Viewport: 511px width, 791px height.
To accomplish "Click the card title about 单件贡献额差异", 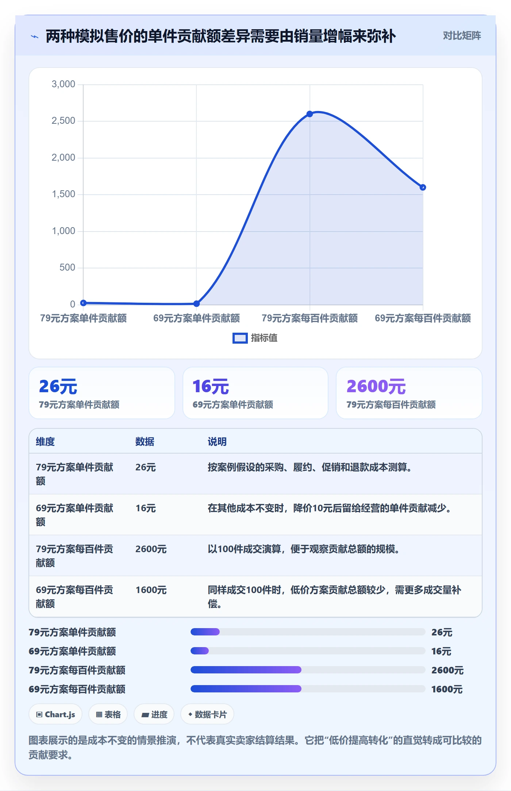I will [x=221, y=36].
